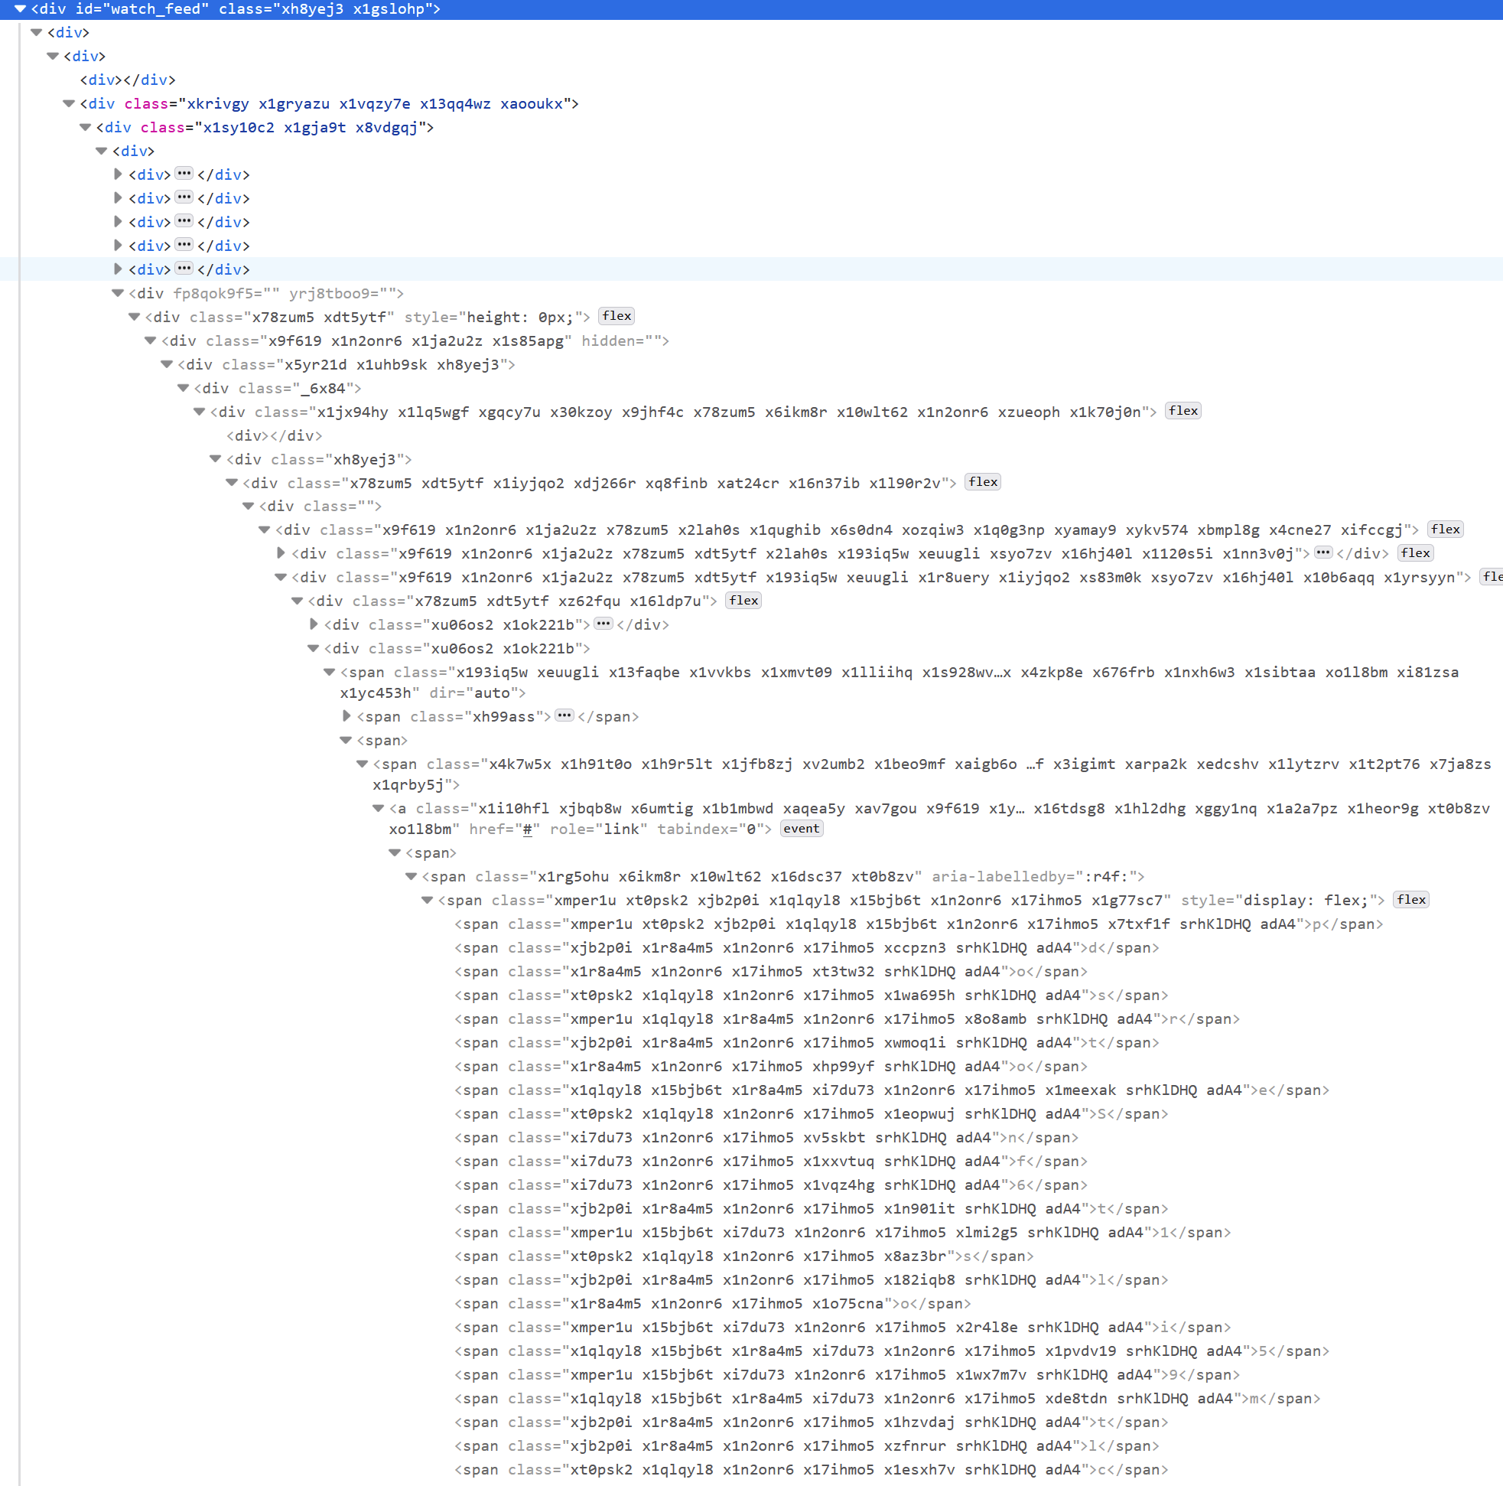Viewport: 1503px width, 1486px height.
Task: Click the ellipsis in the highlighted collapsed div row
Action: click(184, 269)
